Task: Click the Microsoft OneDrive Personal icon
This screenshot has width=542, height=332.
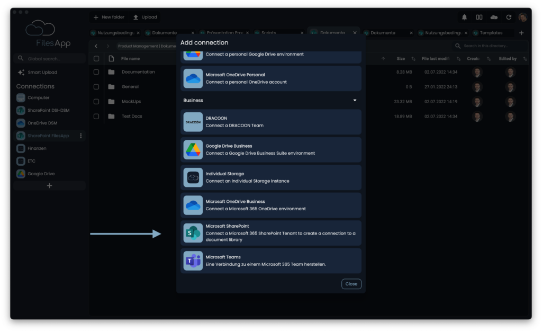Action: pos(193,78)
